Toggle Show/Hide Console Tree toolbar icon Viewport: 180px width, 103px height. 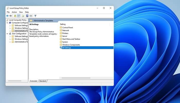pos(19,16)
